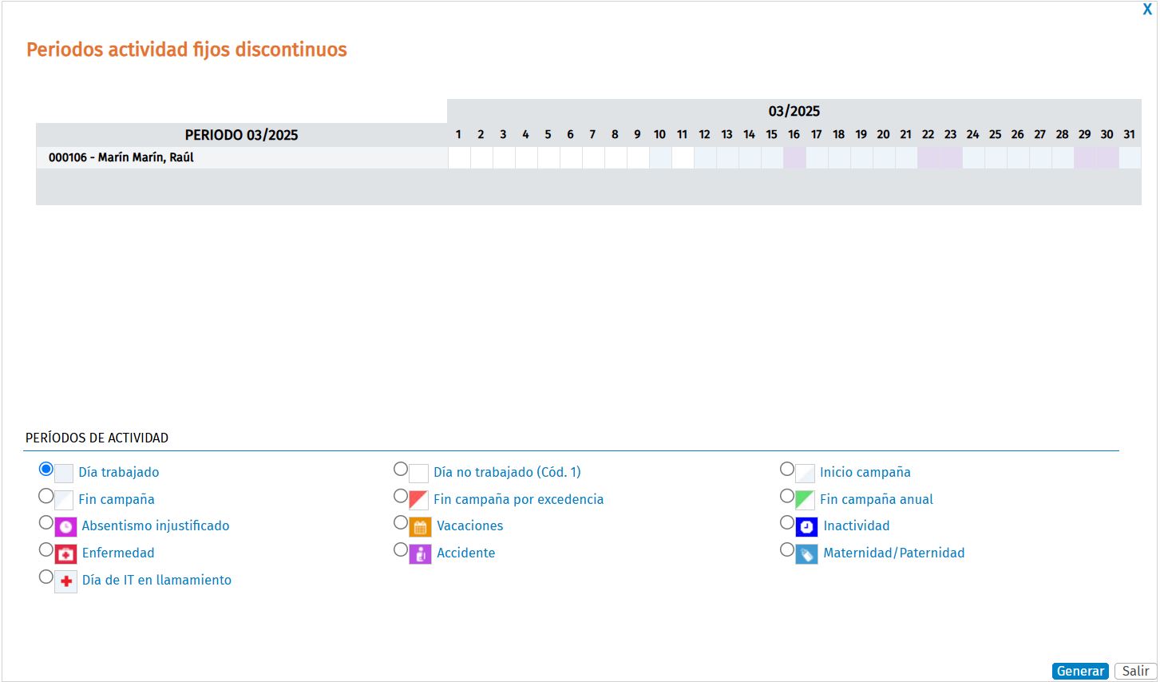Select the Día no trabajado radio button
1160x682 pixels.
[401, 469]
